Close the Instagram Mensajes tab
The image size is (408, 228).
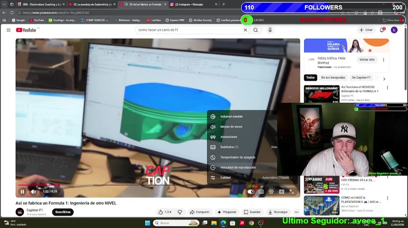(x=216, y=4)
